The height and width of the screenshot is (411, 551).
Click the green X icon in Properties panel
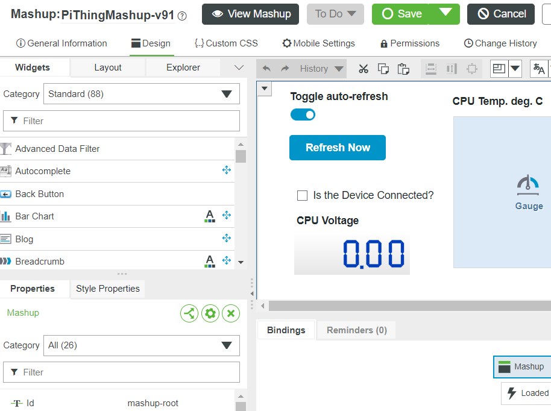coord(231,313)
